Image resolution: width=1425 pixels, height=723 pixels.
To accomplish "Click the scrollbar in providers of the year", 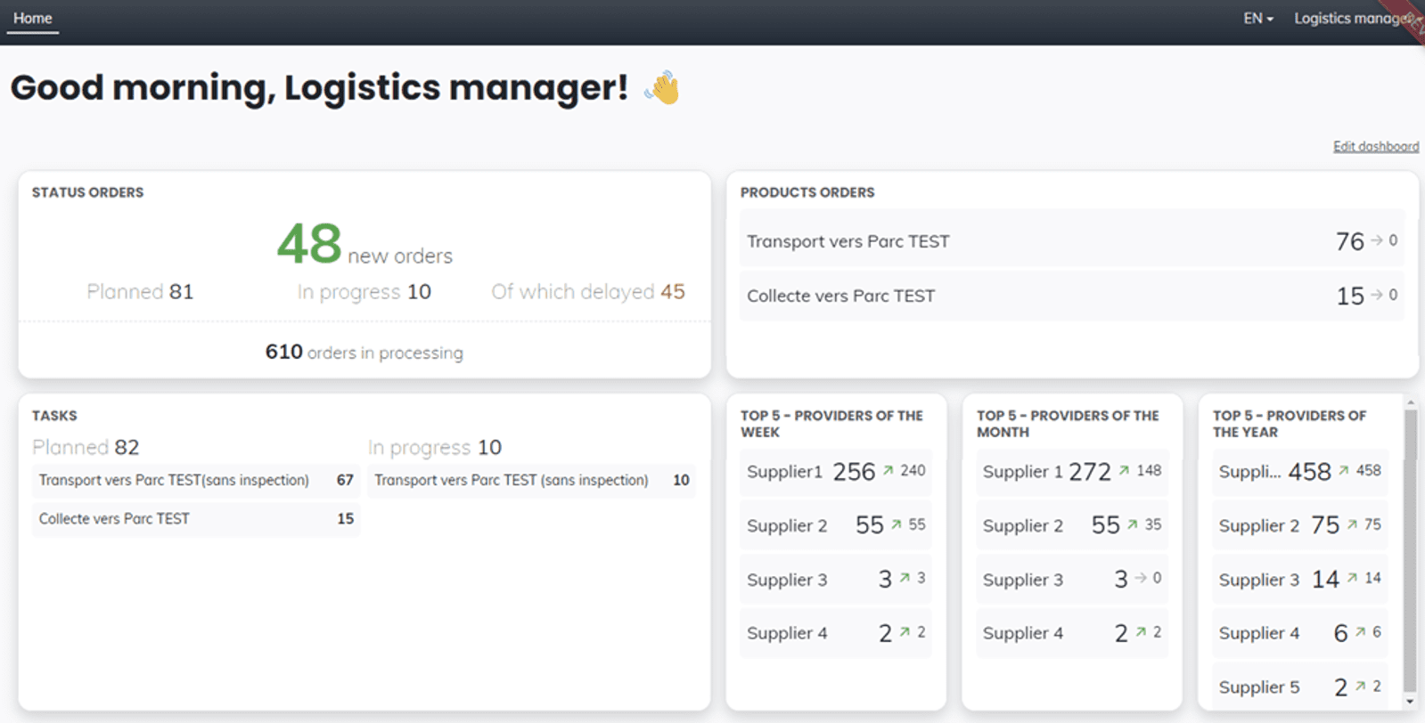I will (1410, 552).
